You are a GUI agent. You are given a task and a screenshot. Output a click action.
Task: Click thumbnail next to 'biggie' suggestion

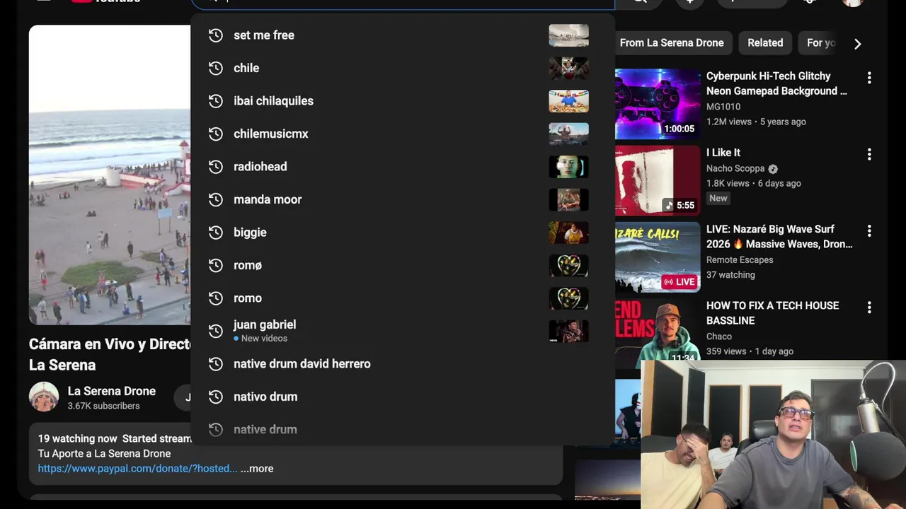(568, 233)
